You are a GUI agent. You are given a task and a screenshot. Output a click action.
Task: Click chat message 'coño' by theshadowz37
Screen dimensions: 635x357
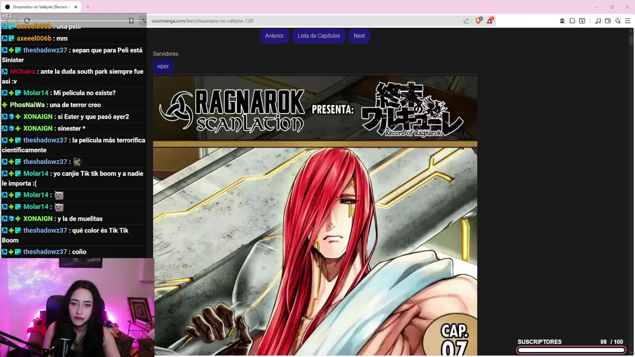(x=79, y=252)
